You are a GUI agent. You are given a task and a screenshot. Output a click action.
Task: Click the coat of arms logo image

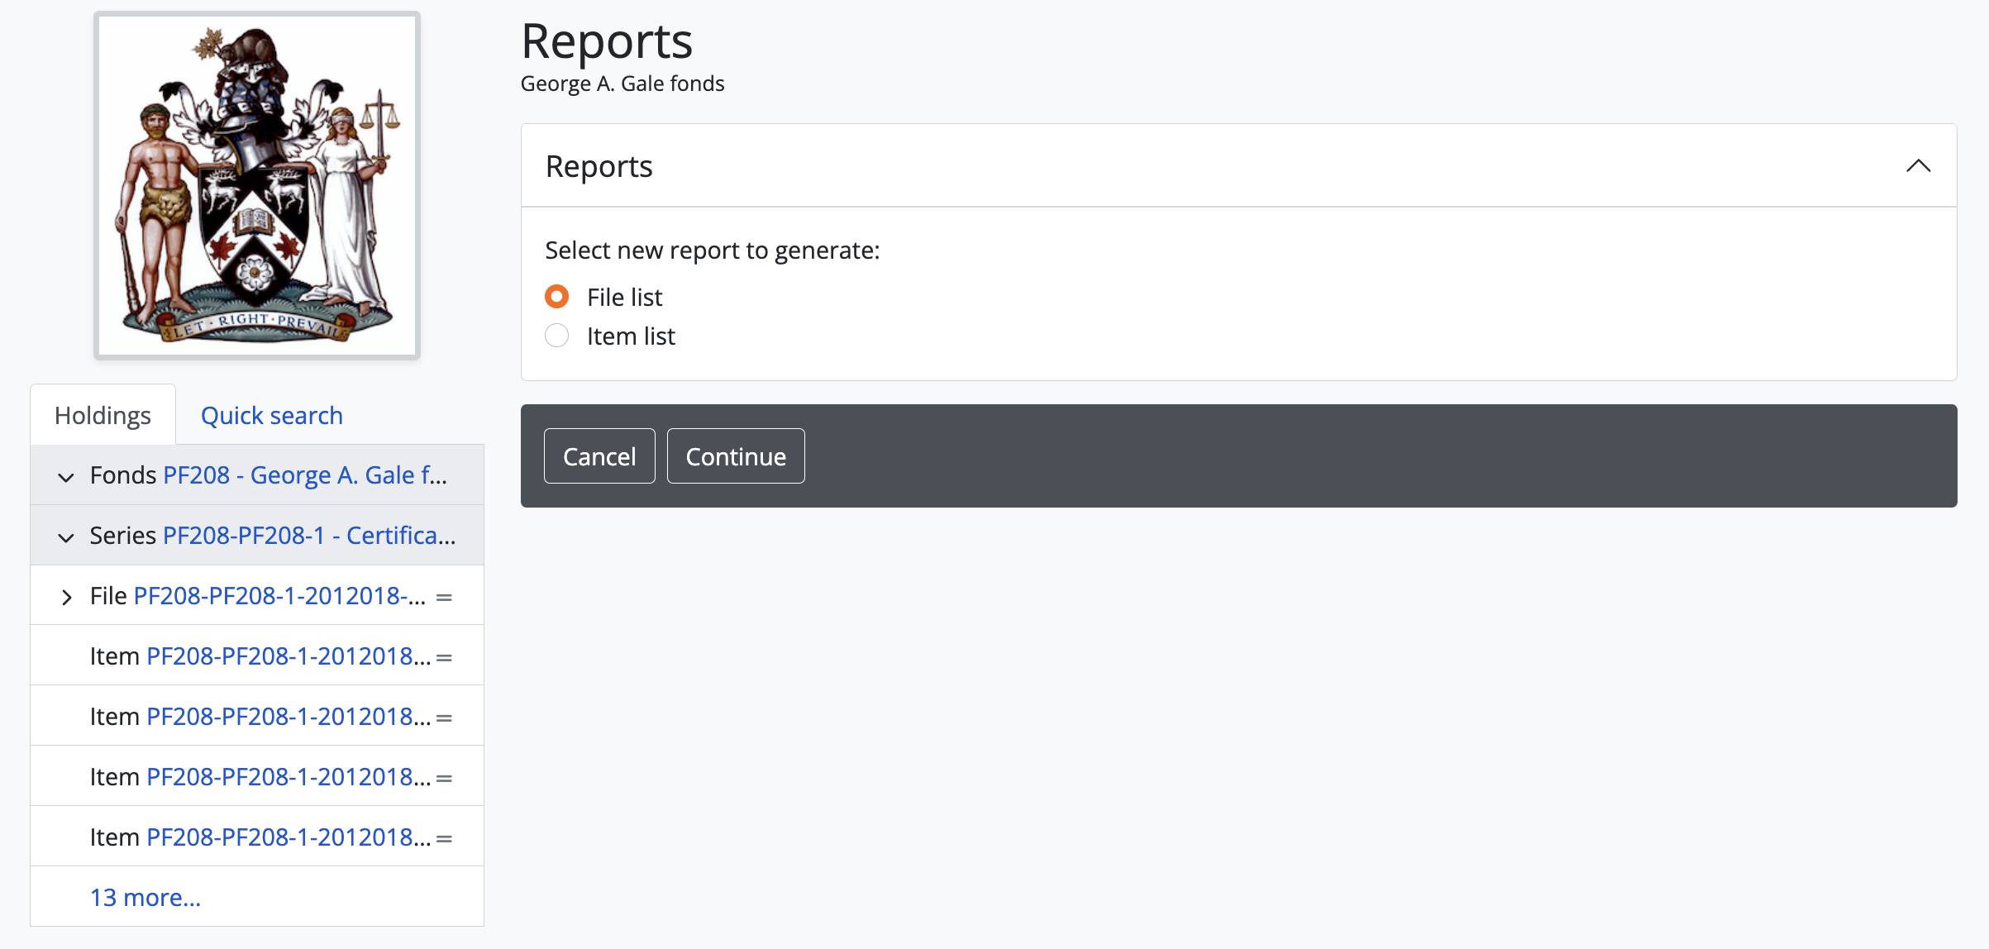[x=257, y=186]
